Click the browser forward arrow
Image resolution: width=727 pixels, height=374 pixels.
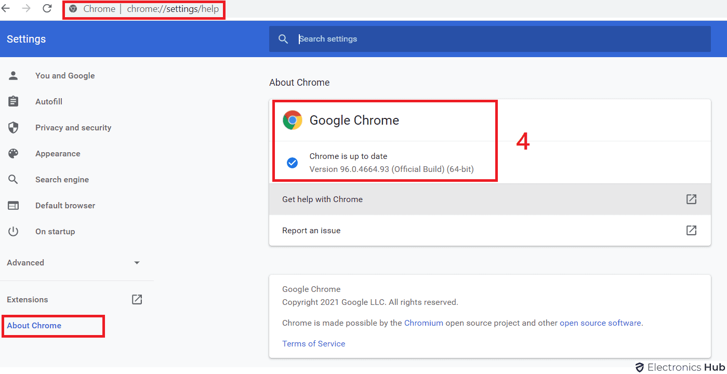tap(26, 8)
